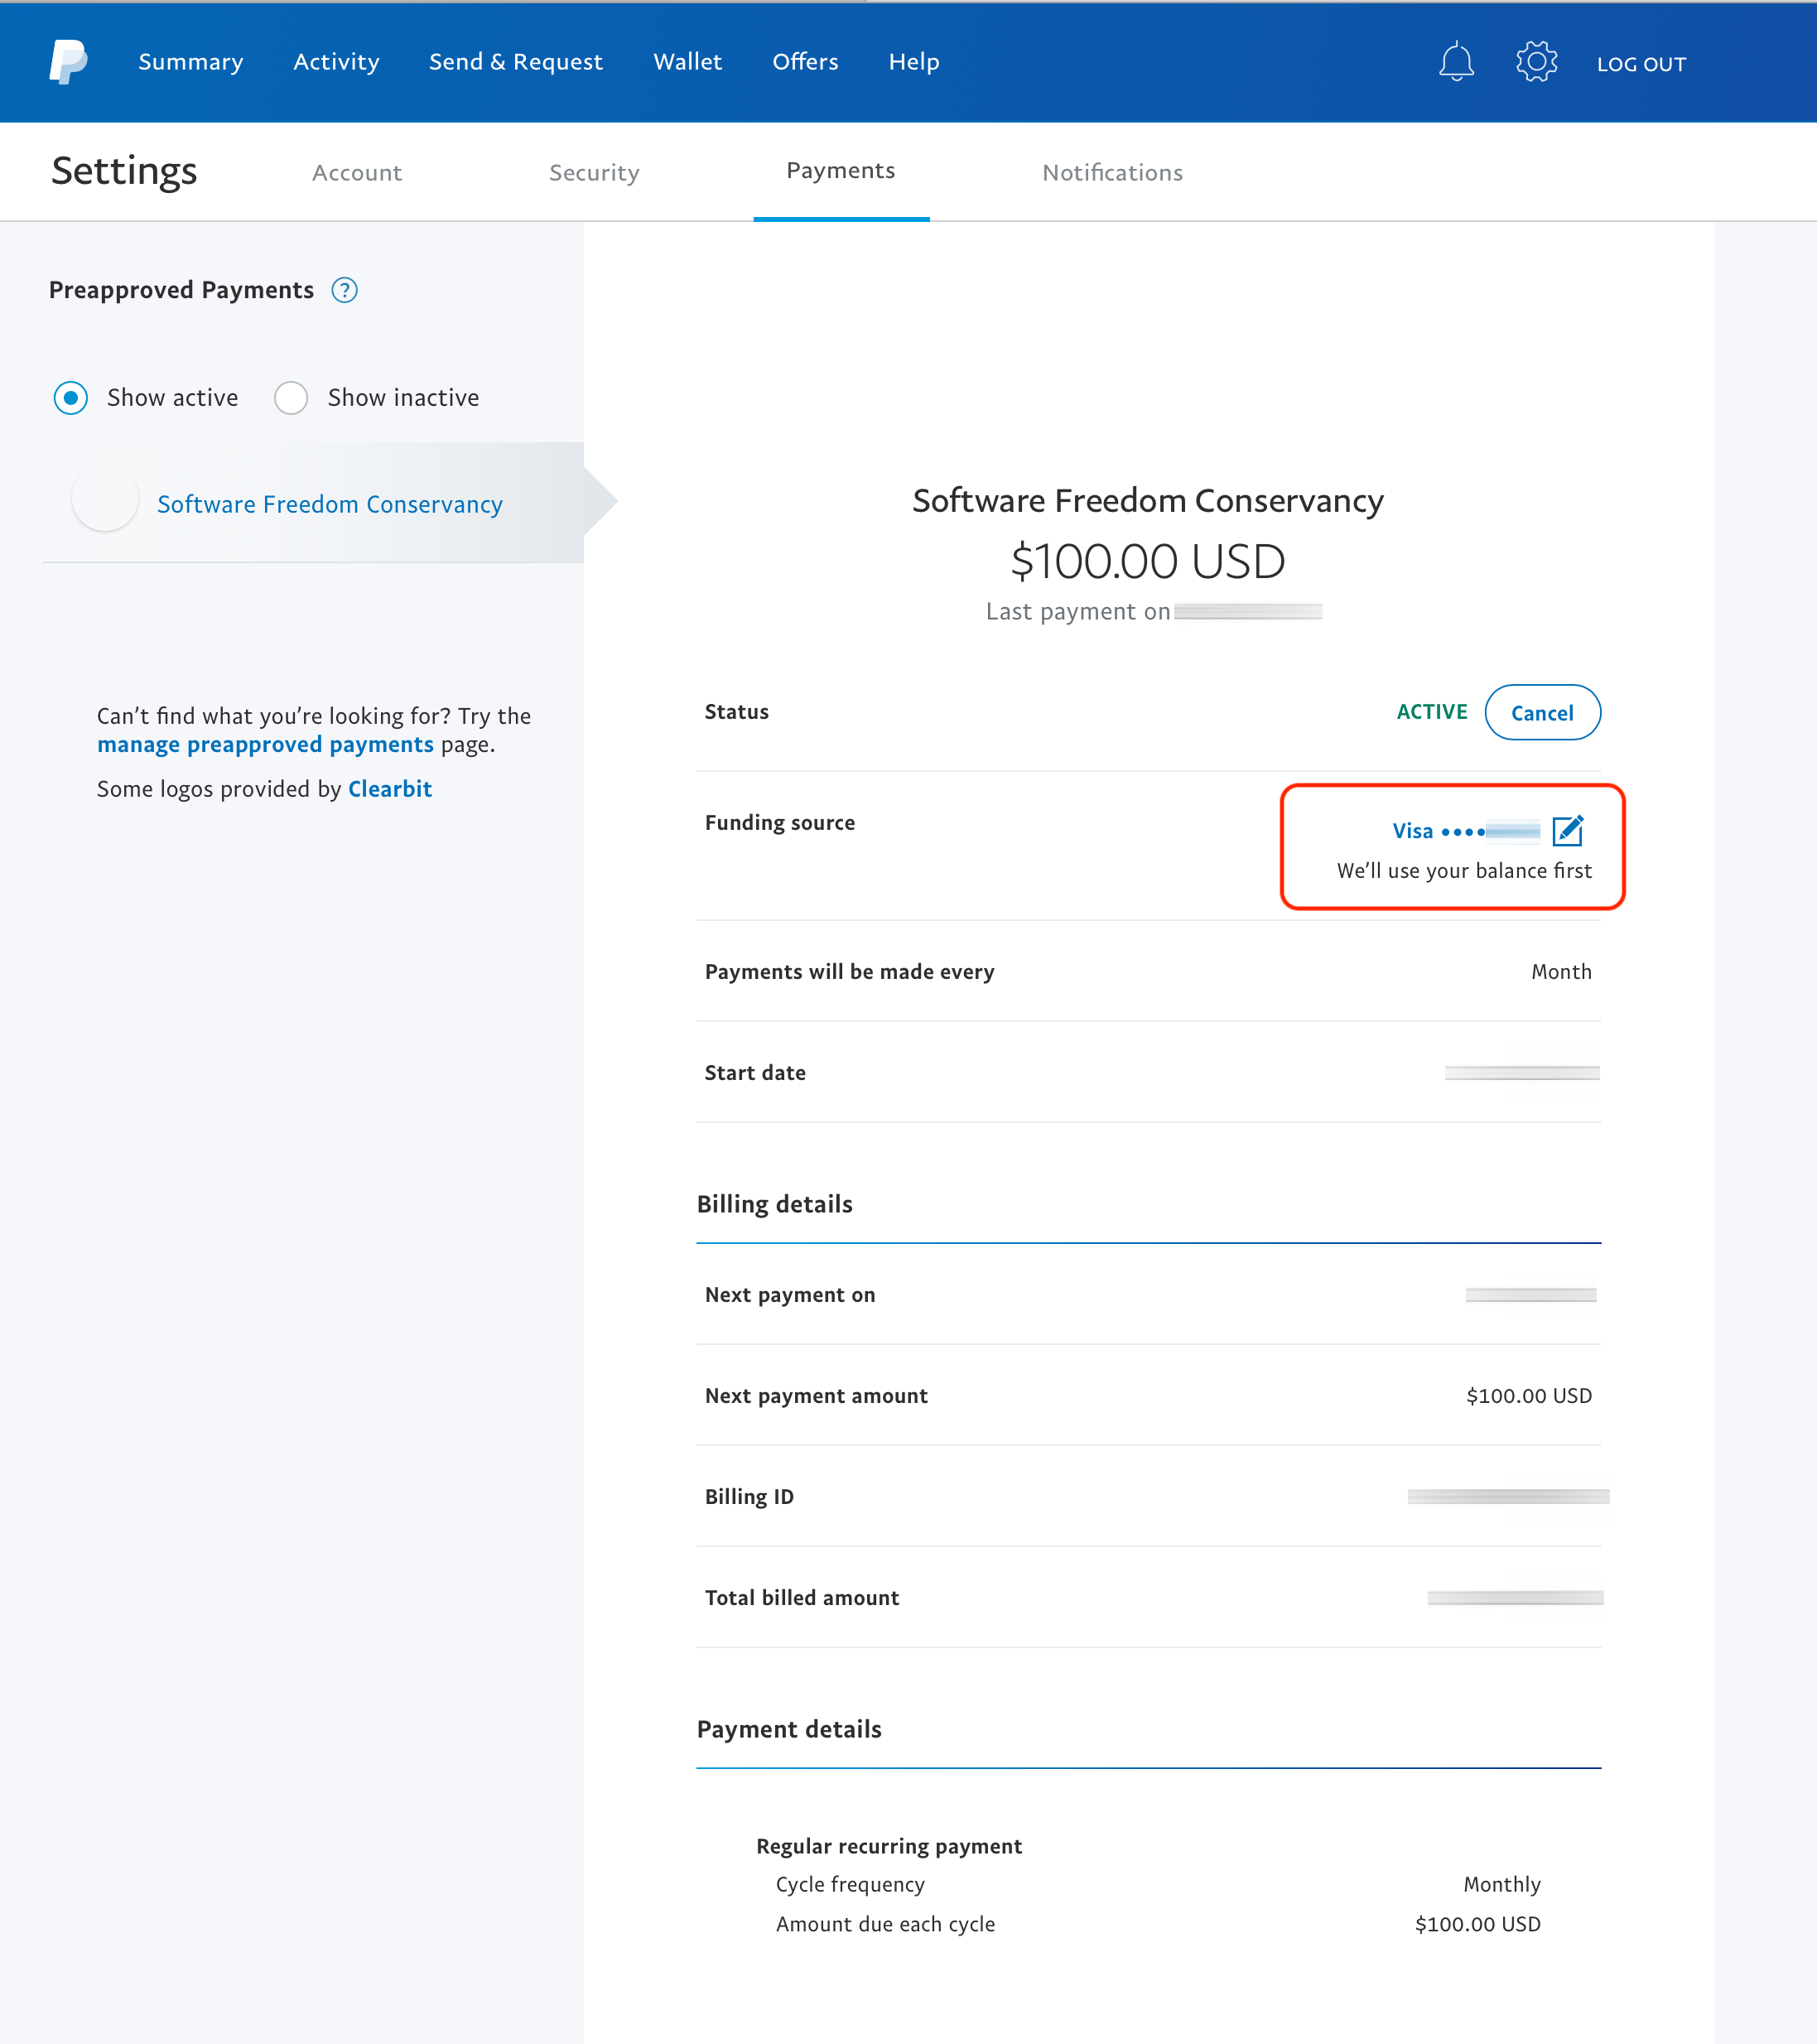Click the Regular recurring payment label

(x=889, y=1846)
